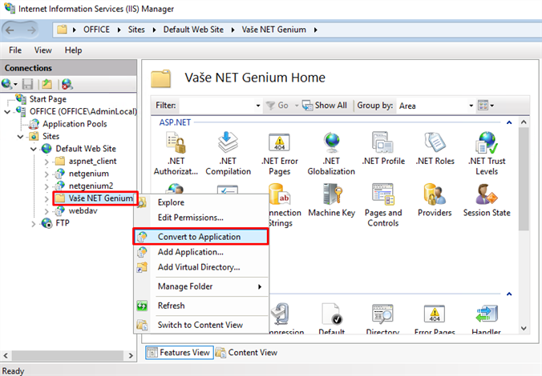Open the .NET Authorization feature icon
This screenshot has width=542, height=376.
click(x=176, y=143)
